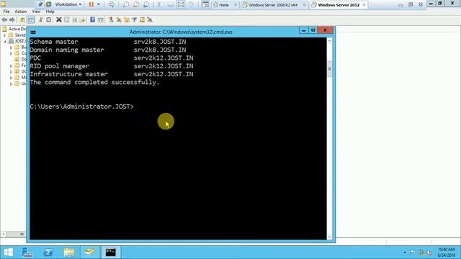Click the console view icon left of Home tab

[x=205, y=4]
